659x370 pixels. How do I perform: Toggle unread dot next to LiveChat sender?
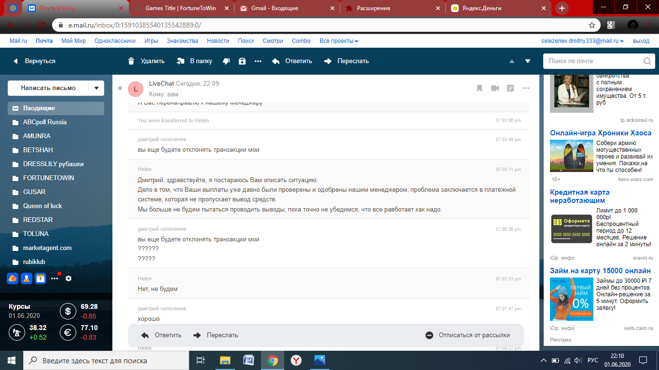[x=120, y=88]
